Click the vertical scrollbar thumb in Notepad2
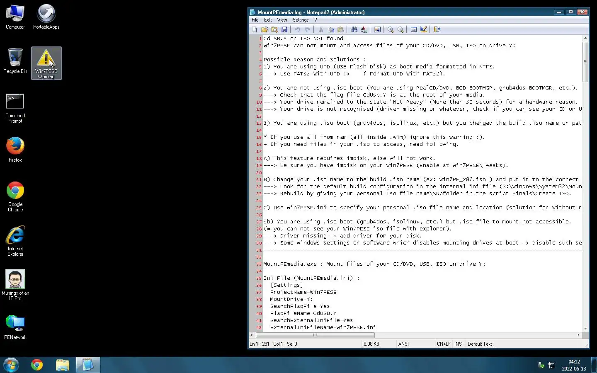597x373 pixels. click(x=585, y=62)
